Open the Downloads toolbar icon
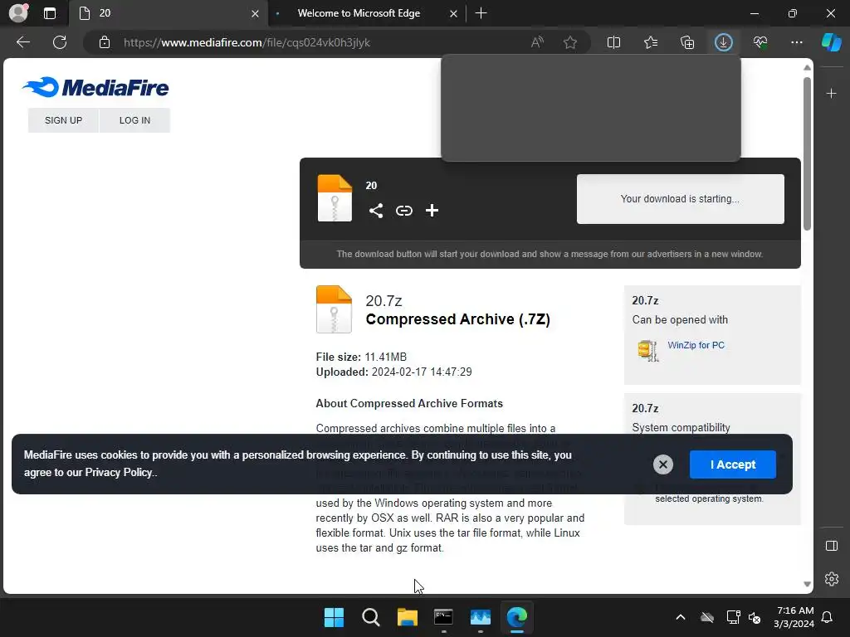Screen dimensions: 850x637 coord(724,42)
